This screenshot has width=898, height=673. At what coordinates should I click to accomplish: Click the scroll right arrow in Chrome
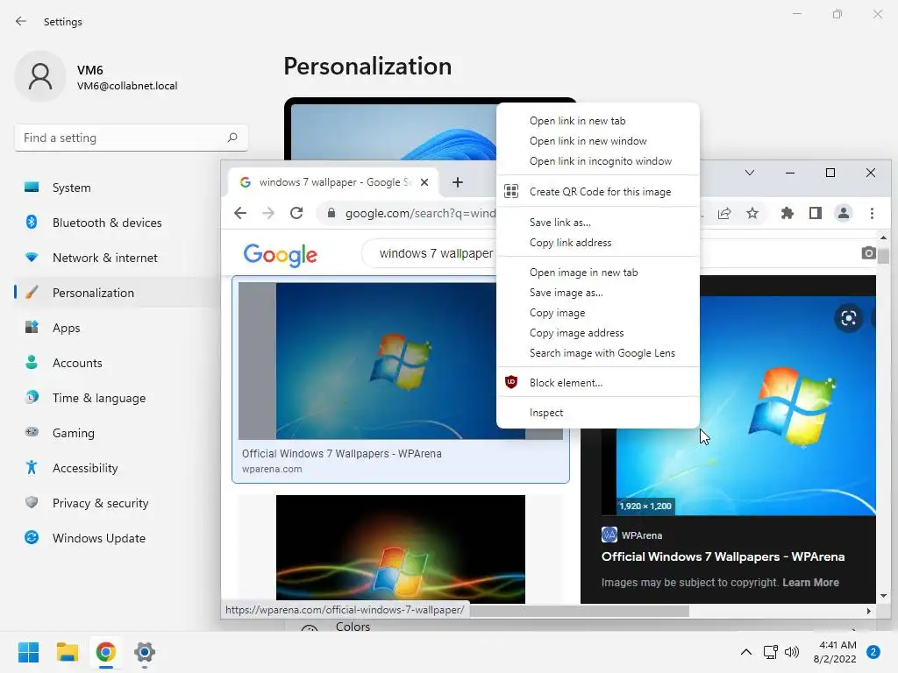tap(869, 611)
